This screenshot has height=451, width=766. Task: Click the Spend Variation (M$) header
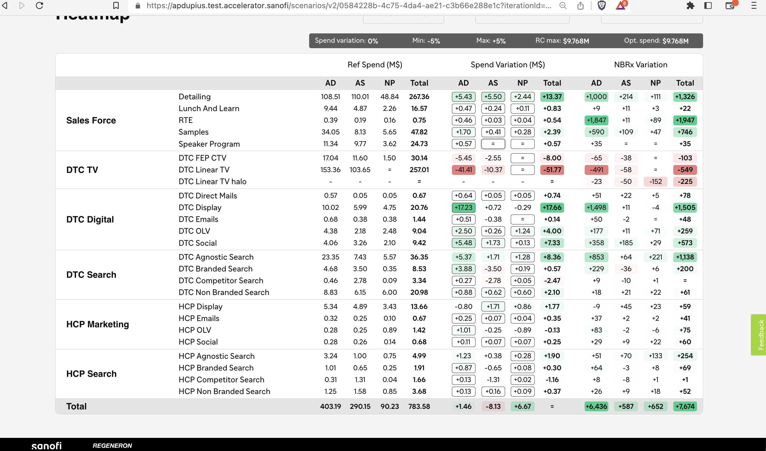click(508, 65)
